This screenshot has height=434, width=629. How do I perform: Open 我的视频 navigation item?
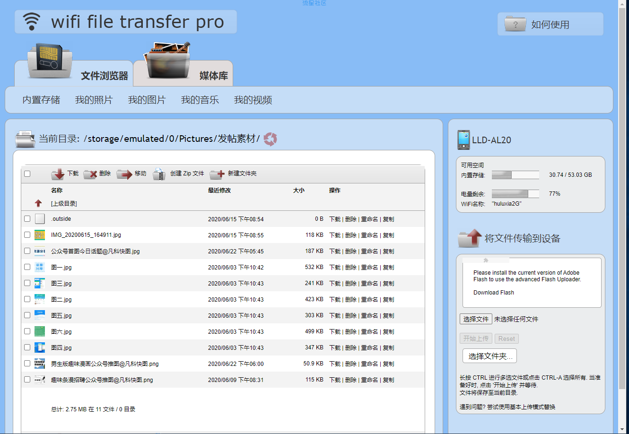pyautogui.click(x=253, y=100)
